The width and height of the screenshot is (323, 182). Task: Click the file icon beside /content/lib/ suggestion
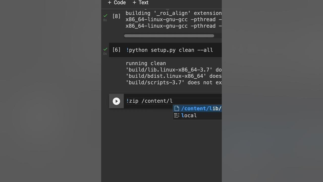(177, 108)
